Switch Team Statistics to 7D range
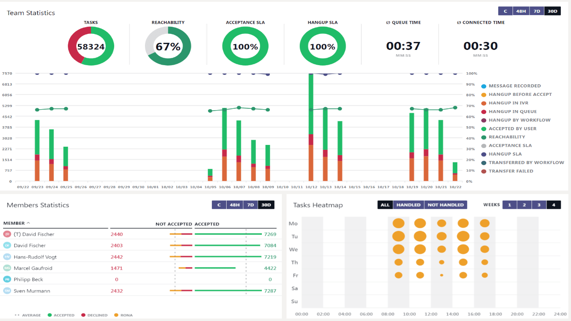Screen dimensions: 571x321 coord(537,11)
